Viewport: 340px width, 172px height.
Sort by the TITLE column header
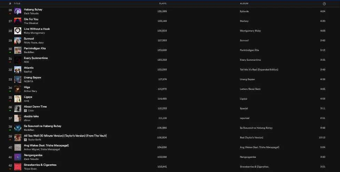tap(17, 3)
